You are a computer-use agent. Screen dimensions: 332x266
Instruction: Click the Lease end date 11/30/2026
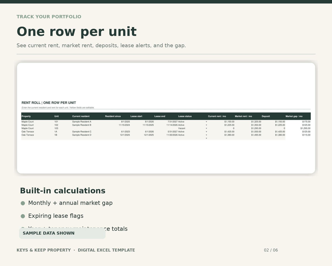click(172, 135)
